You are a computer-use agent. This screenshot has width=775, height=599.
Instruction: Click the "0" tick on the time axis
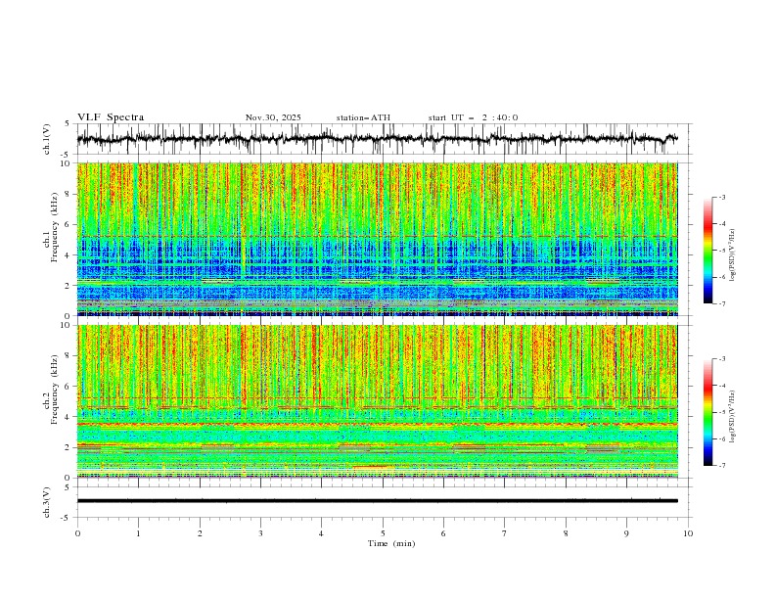coord(77,533)
